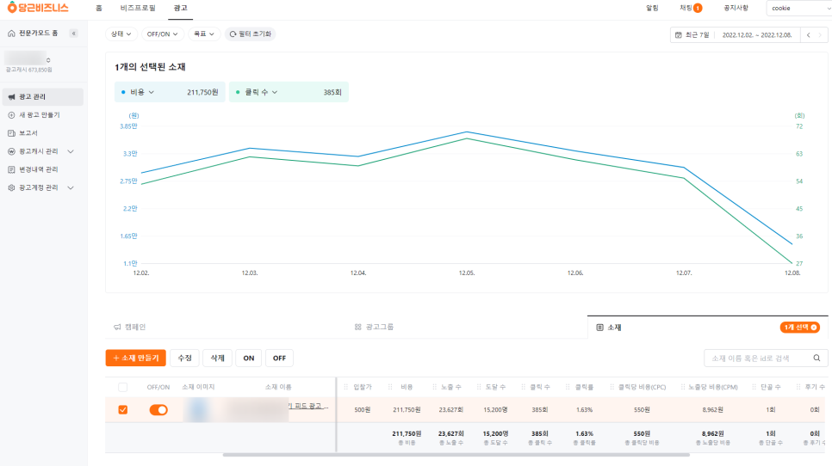Open the 피드 광고 소재 name link

(309, 406)
